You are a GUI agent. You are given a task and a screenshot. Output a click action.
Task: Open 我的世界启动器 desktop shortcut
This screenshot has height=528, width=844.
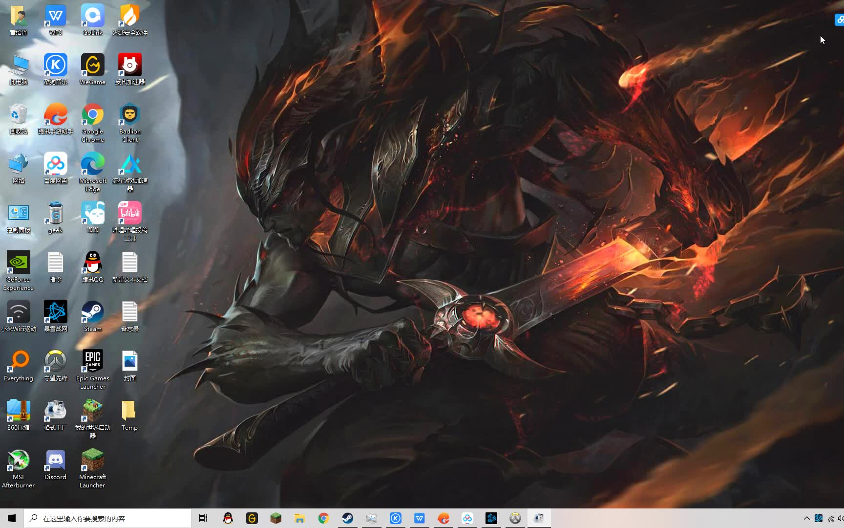click(x=93, y=419)
